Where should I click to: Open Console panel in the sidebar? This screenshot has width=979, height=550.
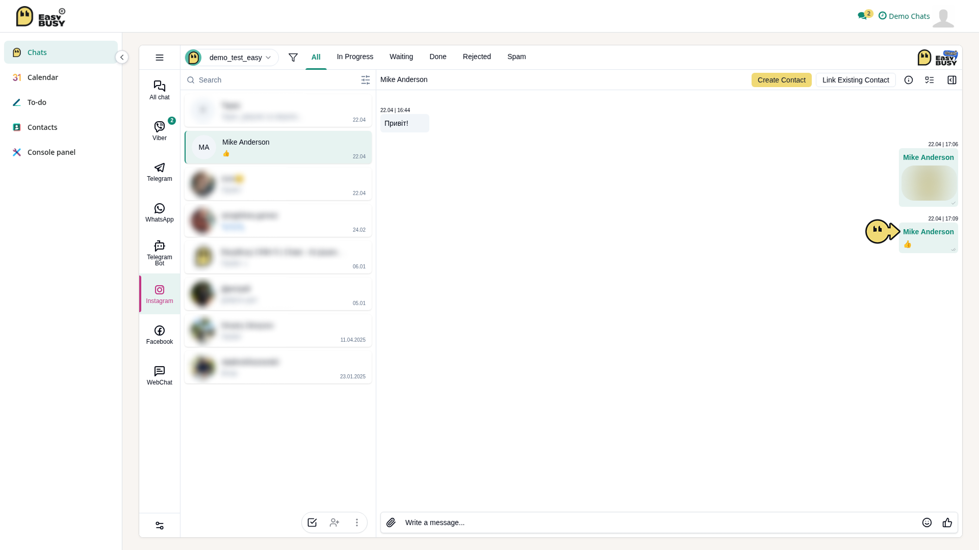pos(61,152)
